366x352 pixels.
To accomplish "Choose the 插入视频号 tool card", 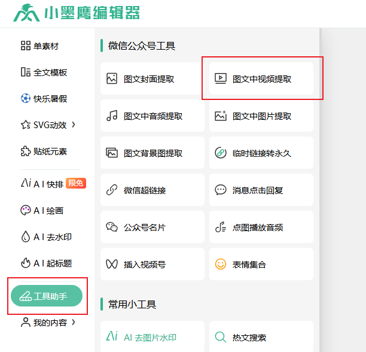I will [152, 264].
